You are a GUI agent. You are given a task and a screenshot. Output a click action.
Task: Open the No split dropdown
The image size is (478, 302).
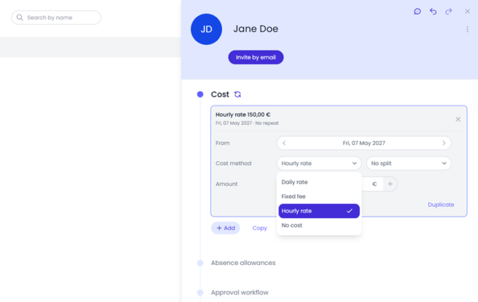tap(408, 164)
